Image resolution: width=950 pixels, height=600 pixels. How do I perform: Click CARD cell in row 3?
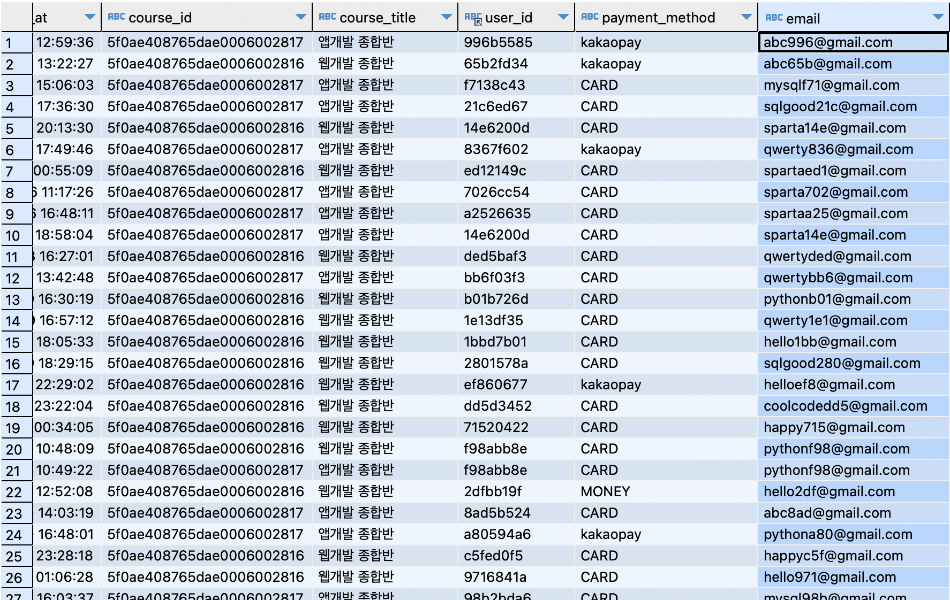tap(666, 85)
